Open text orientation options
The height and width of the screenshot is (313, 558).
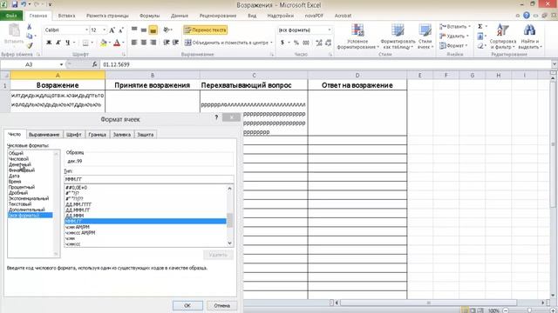point(167,30)
